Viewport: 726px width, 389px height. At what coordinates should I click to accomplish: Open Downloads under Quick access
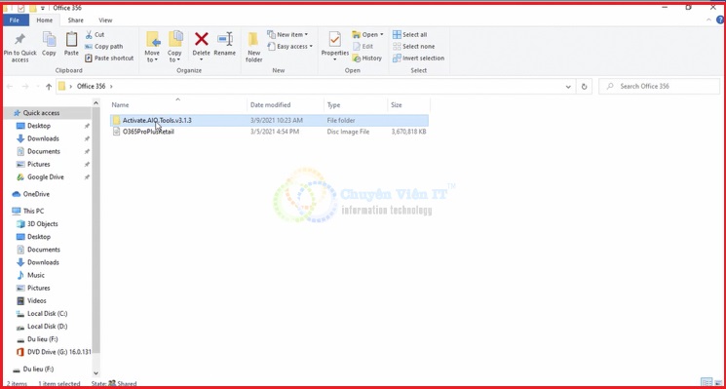point(43,138)
